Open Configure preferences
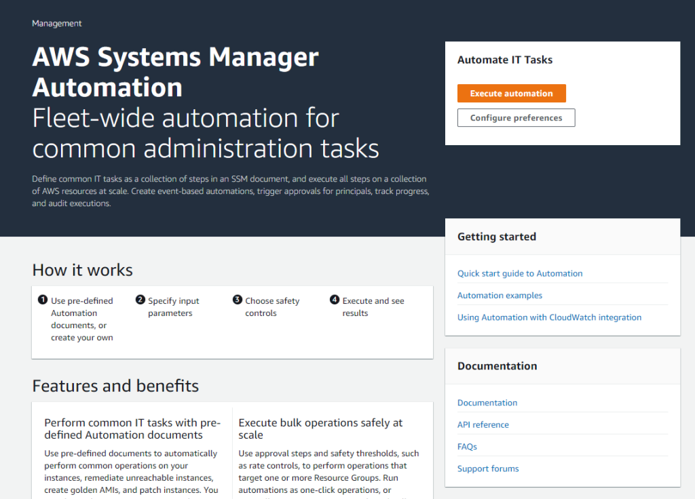The height and width of the screenshot is (499, 695). tap(516, 117)
